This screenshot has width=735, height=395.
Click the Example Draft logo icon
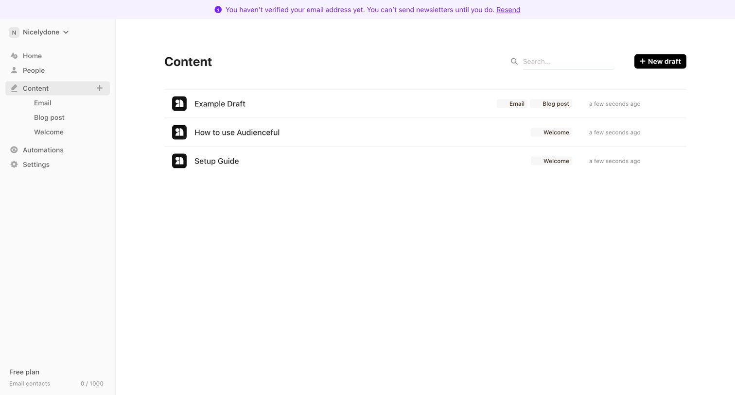coord(179,103)
